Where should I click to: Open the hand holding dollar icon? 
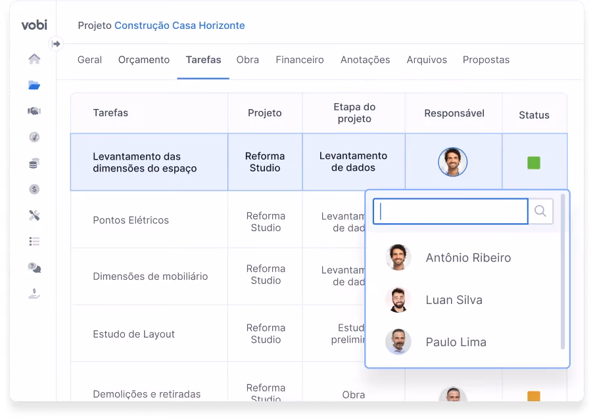coord(34,294)
